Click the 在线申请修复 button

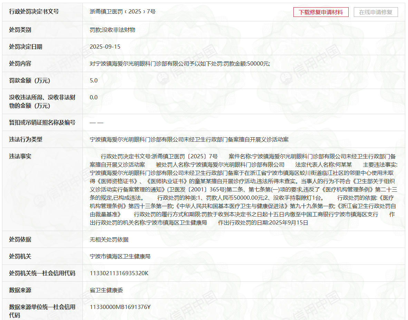pos(376,12)
